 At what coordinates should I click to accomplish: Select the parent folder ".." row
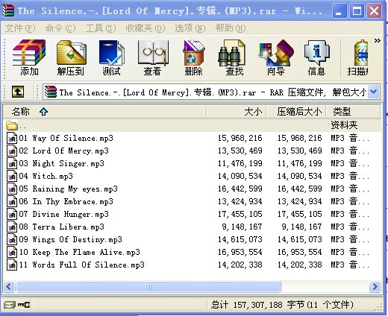(192, 125)
